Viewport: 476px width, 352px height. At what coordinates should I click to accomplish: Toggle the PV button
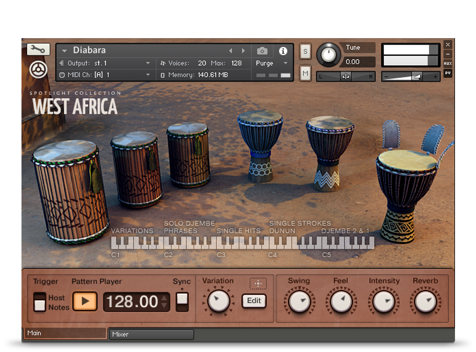click(448, 73)
